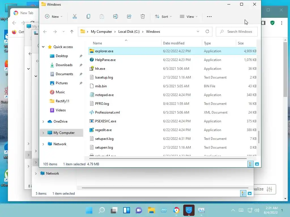Click the hh.exe file icon

point(91,69)
